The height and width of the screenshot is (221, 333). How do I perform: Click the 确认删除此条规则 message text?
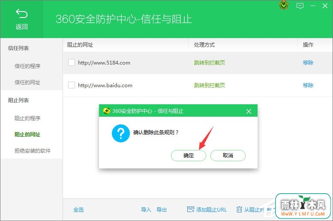[156, 133]
